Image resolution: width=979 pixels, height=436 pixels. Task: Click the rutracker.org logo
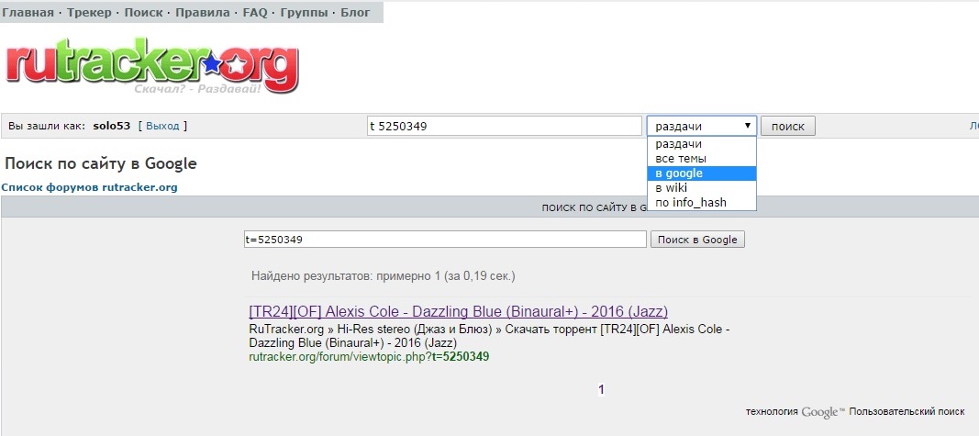(152, 66)
